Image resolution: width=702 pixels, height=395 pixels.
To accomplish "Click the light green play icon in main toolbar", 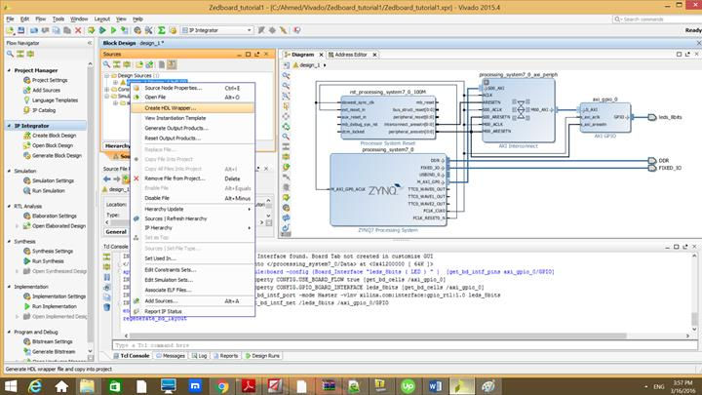I will click(113, 30).
